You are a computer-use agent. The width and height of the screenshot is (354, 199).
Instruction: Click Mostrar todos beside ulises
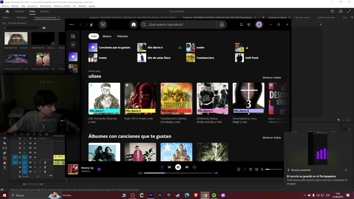[272, 78]
